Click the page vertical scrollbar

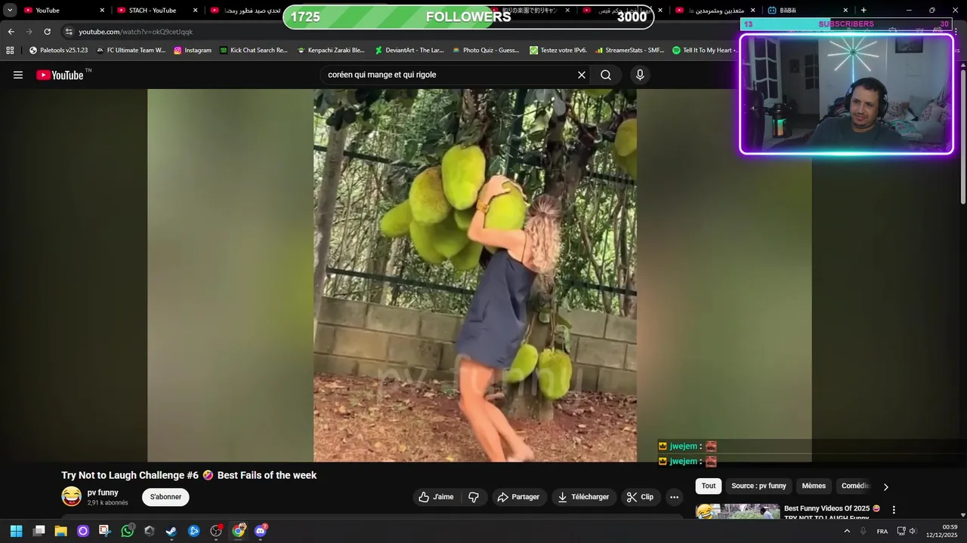point(962,136)
